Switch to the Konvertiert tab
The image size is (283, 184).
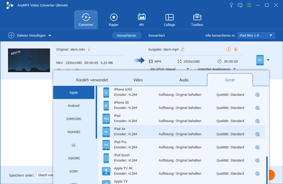coord(157,35)
